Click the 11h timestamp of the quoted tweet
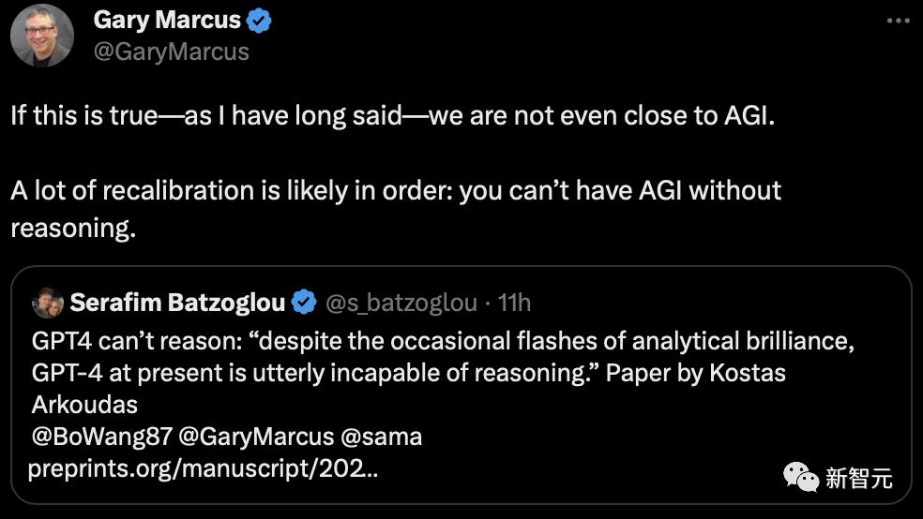923x519 pixels. pos(514,304)
